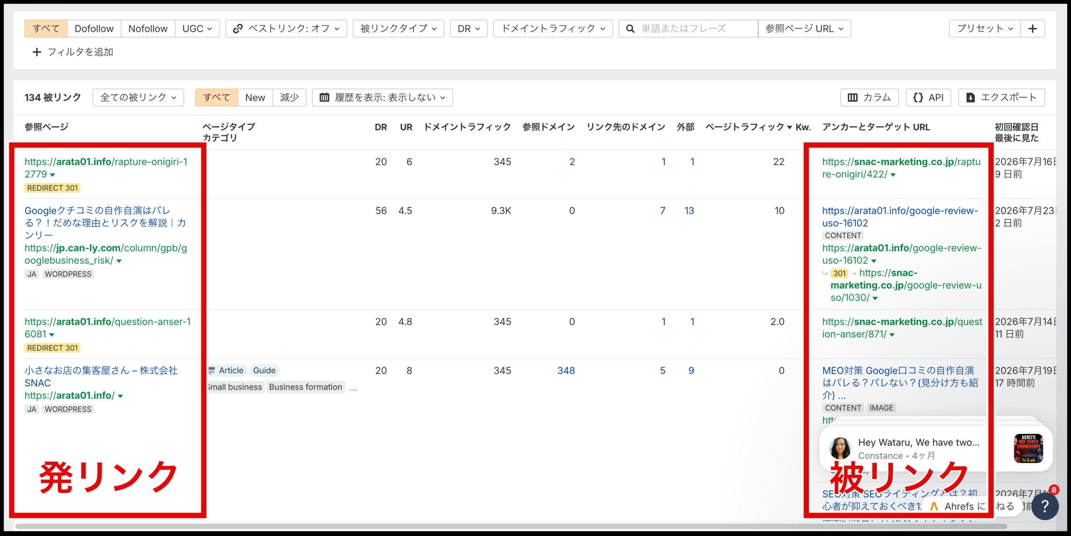1071x536 pixels.
Task: Click the Guide page type tag
Action: [264, 370]
